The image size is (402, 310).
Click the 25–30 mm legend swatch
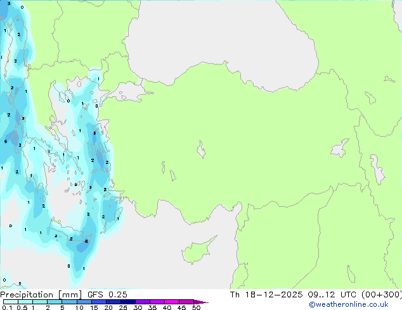click(x=127, y=302)
